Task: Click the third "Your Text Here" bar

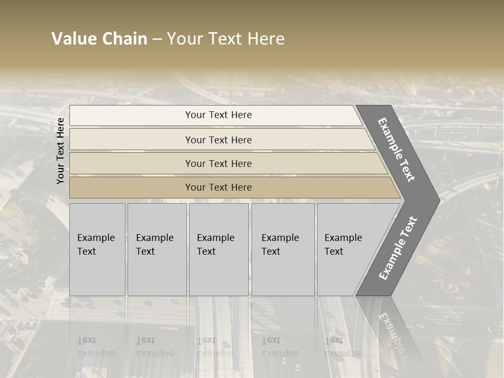Action: [218, 163]
